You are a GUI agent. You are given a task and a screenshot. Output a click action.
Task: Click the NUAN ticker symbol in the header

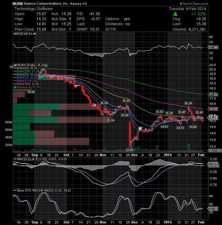(17, 3)
